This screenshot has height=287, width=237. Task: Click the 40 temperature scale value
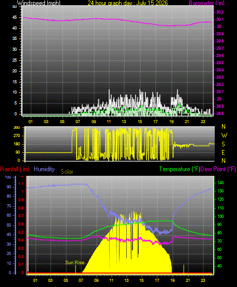tap(219, 266)
